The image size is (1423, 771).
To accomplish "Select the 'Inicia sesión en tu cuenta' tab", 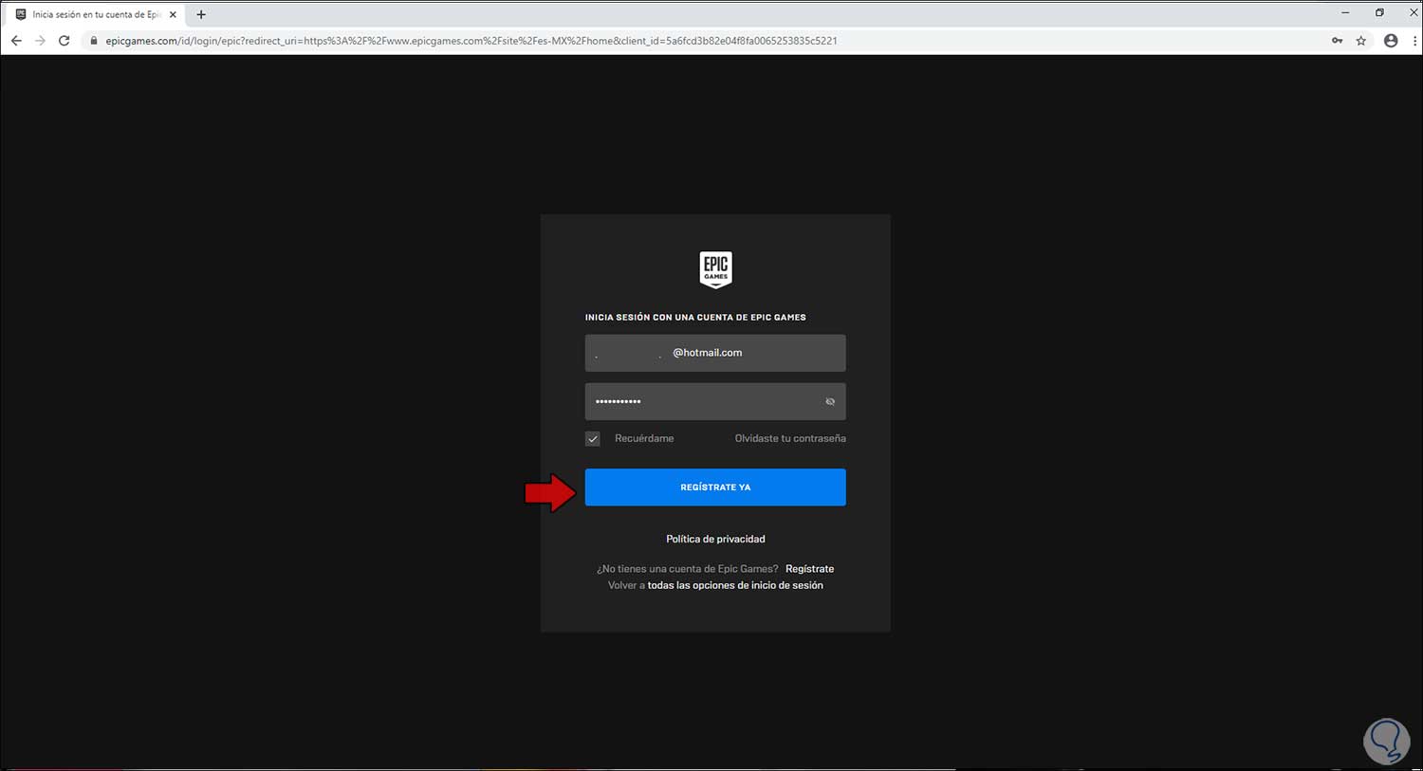I will (x=93, y=14).
